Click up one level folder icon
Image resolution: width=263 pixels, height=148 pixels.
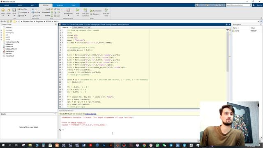(x=8, y=21)
